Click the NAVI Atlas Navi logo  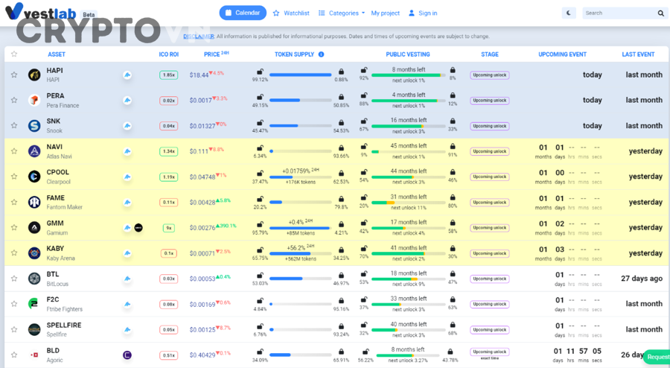34,151
